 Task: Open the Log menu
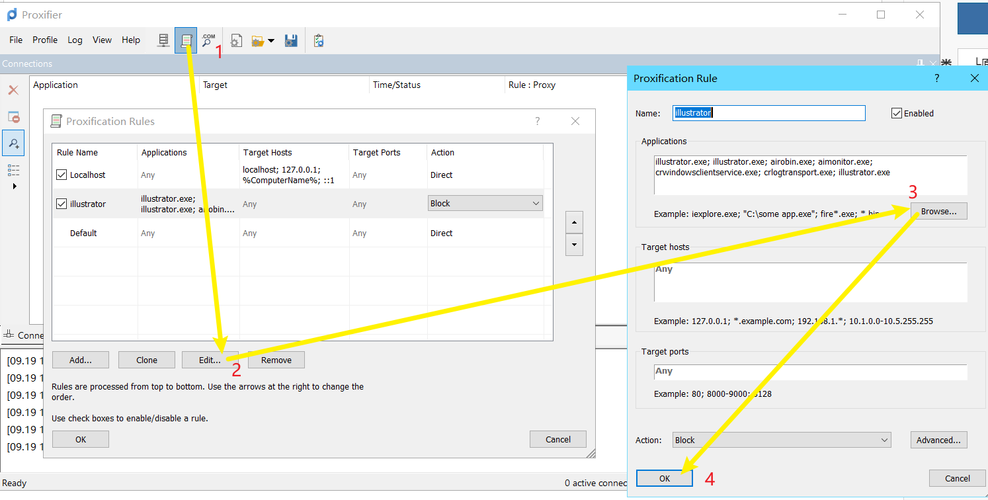(75, 40)
